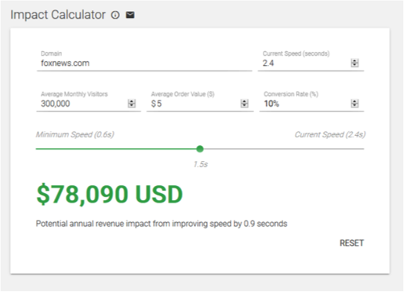
Task: Increase Average Order Value using up arrow
Action: point(244,101)
